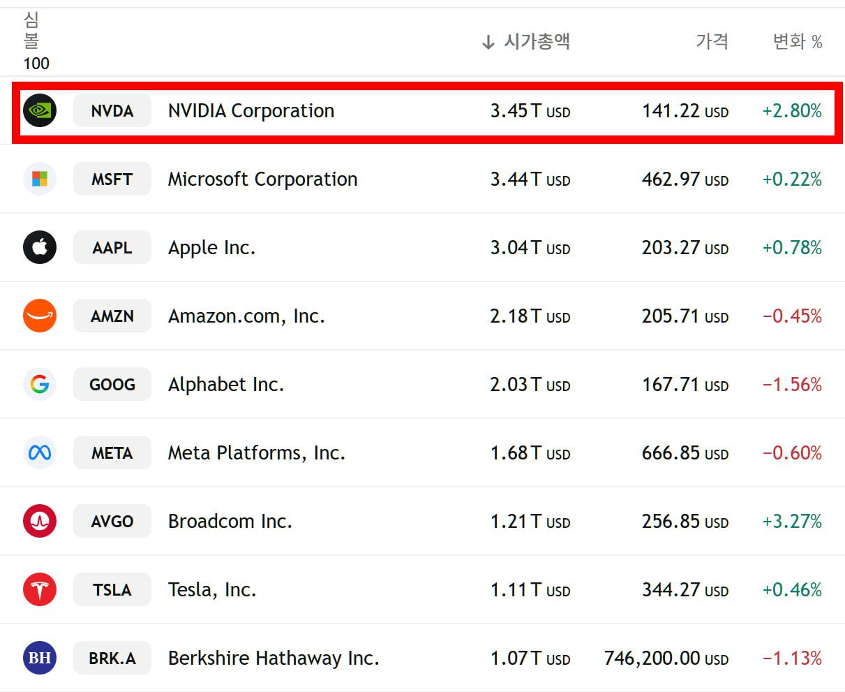This screenshot has height=692, width=845.
Task: Click the price 746,200.00 USD
Action: [x=666, y=658]
